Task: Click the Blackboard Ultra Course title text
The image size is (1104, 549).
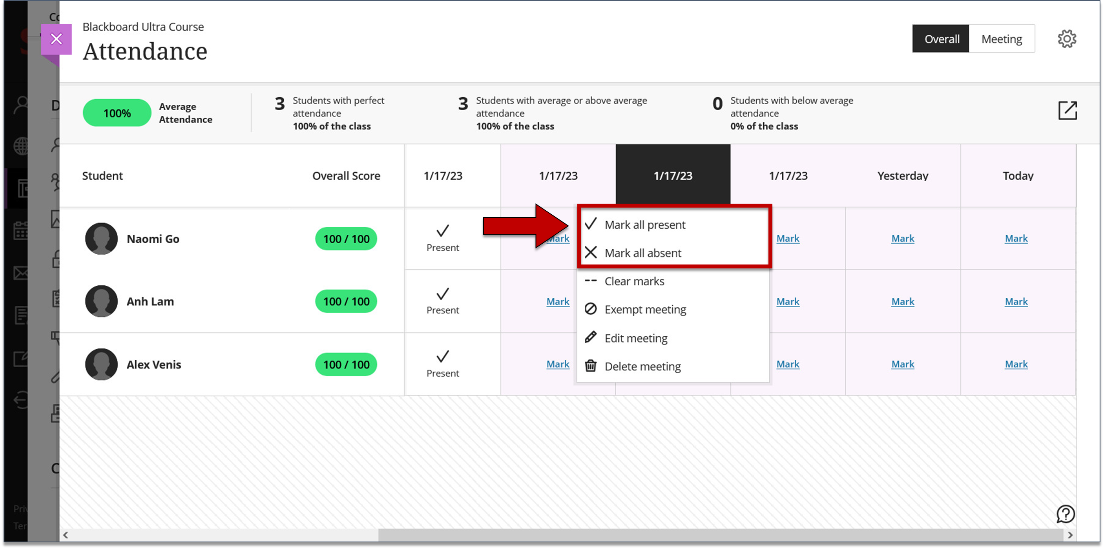Action: (143, 27)
